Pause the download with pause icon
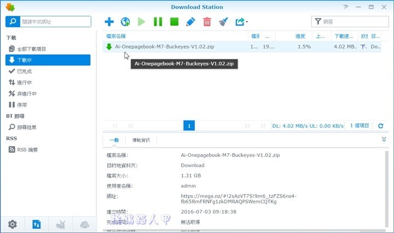This screenshot has height=233, width=394. click(x=158, y=22)
